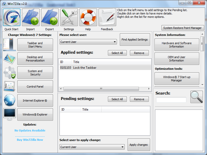Click the Win7Zilla title bar logo

click(4, 4)
